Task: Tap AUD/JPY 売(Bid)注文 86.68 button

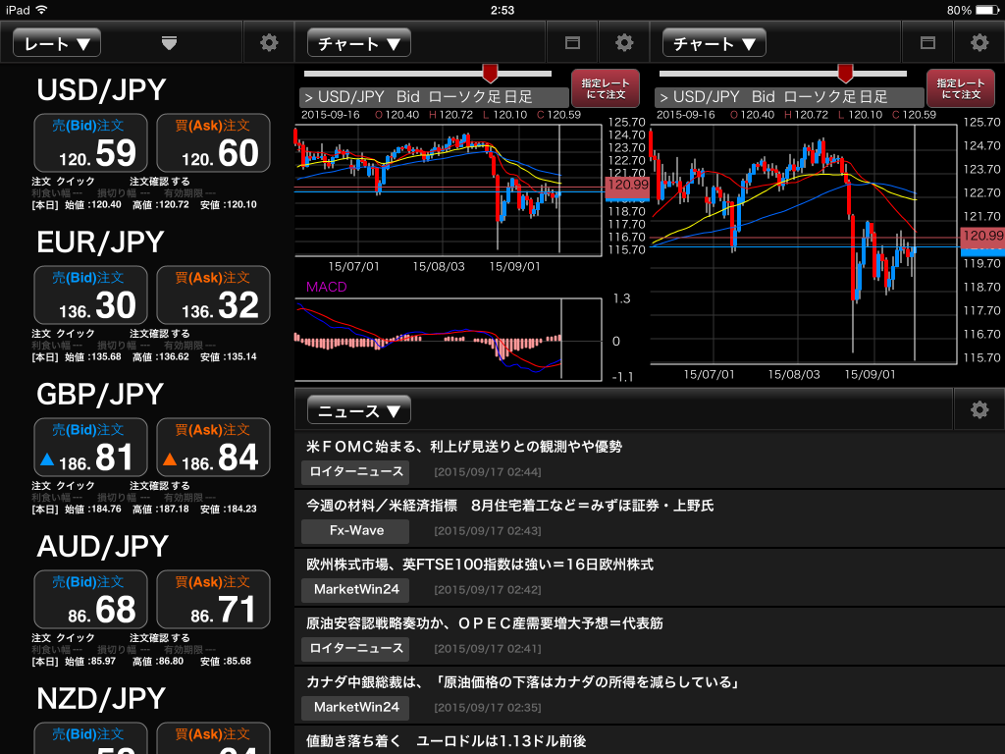Action: (90, 600)
